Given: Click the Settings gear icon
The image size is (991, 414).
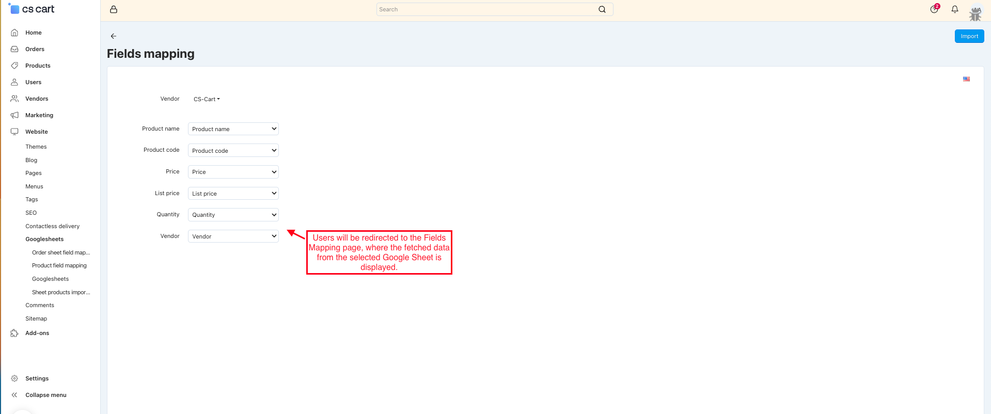Looking at the screenshot, I should [x=14, y=378].
